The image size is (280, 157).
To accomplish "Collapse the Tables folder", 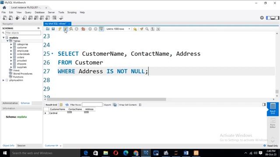I will [x=7, y=41].
